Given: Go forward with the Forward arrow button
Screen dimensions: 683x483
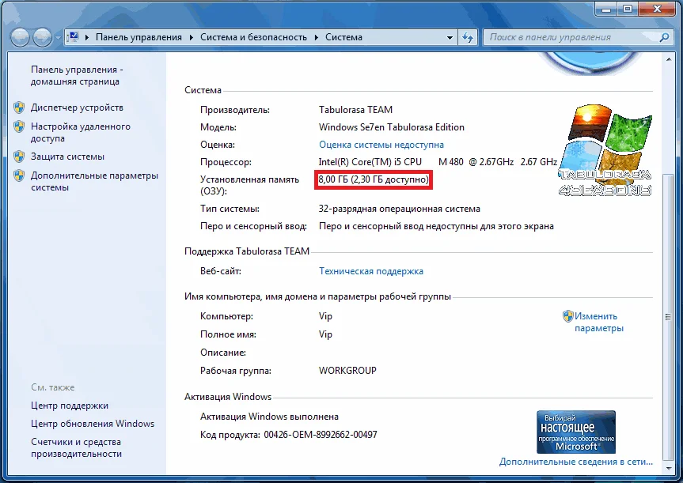Looking at the screenshot, I should 42,37.
